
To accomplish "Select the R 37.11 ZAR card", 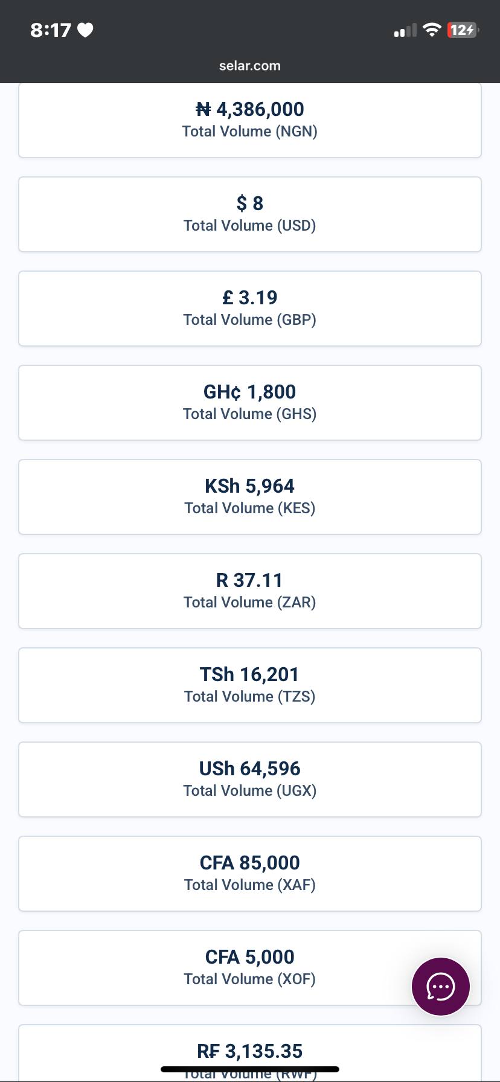I will tap(250, 591).
